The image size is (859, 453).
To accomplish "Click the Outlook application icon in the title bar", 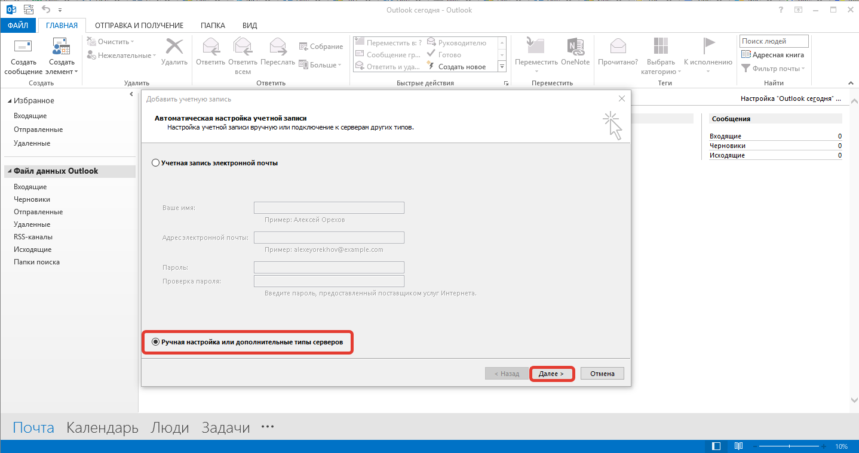I will click(11, 10).
